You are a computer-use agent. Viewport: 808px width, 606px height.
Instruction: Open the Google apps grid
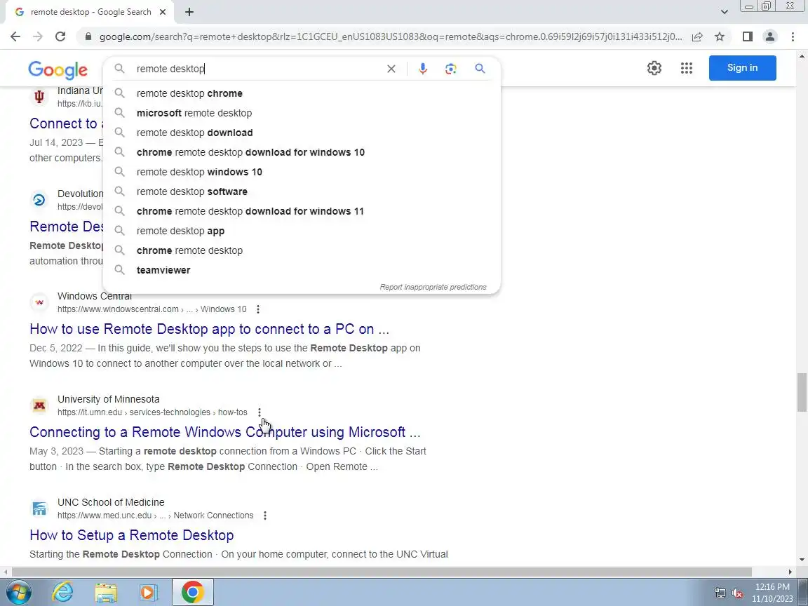[687, 68]
